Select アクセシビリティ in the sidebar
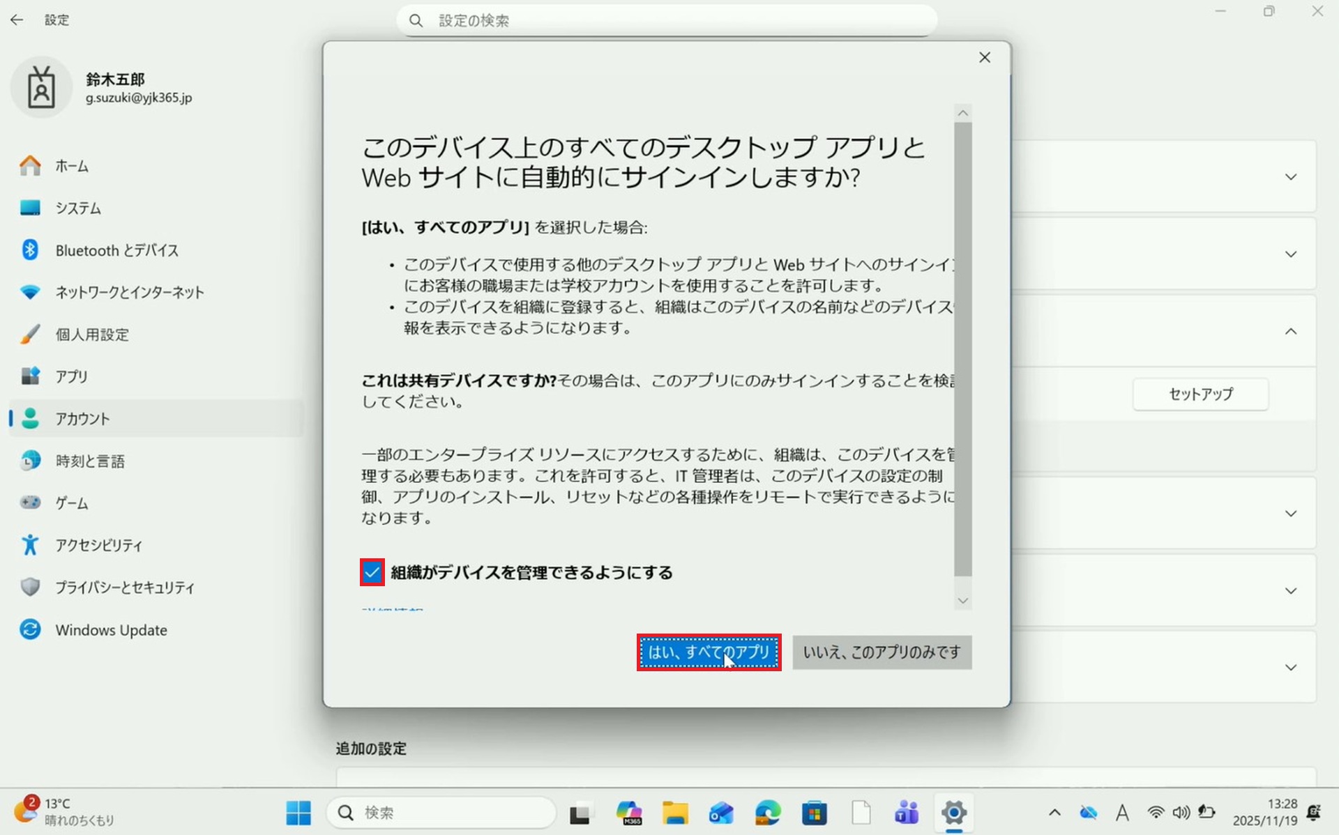This screenshot has width=1339, height=835. [98, 545]
